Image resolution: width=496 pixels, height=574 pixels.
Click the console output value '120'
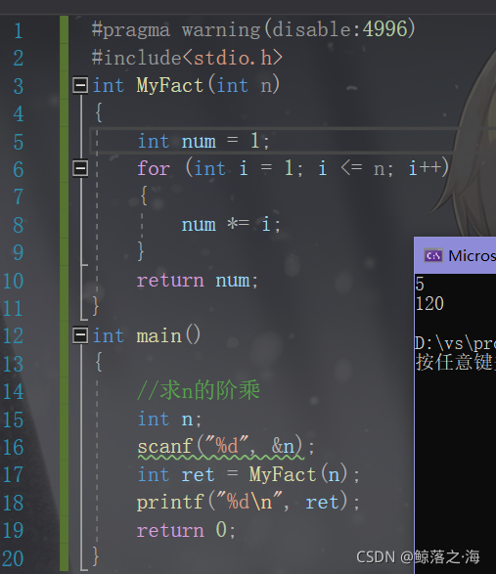pos(429,303)
